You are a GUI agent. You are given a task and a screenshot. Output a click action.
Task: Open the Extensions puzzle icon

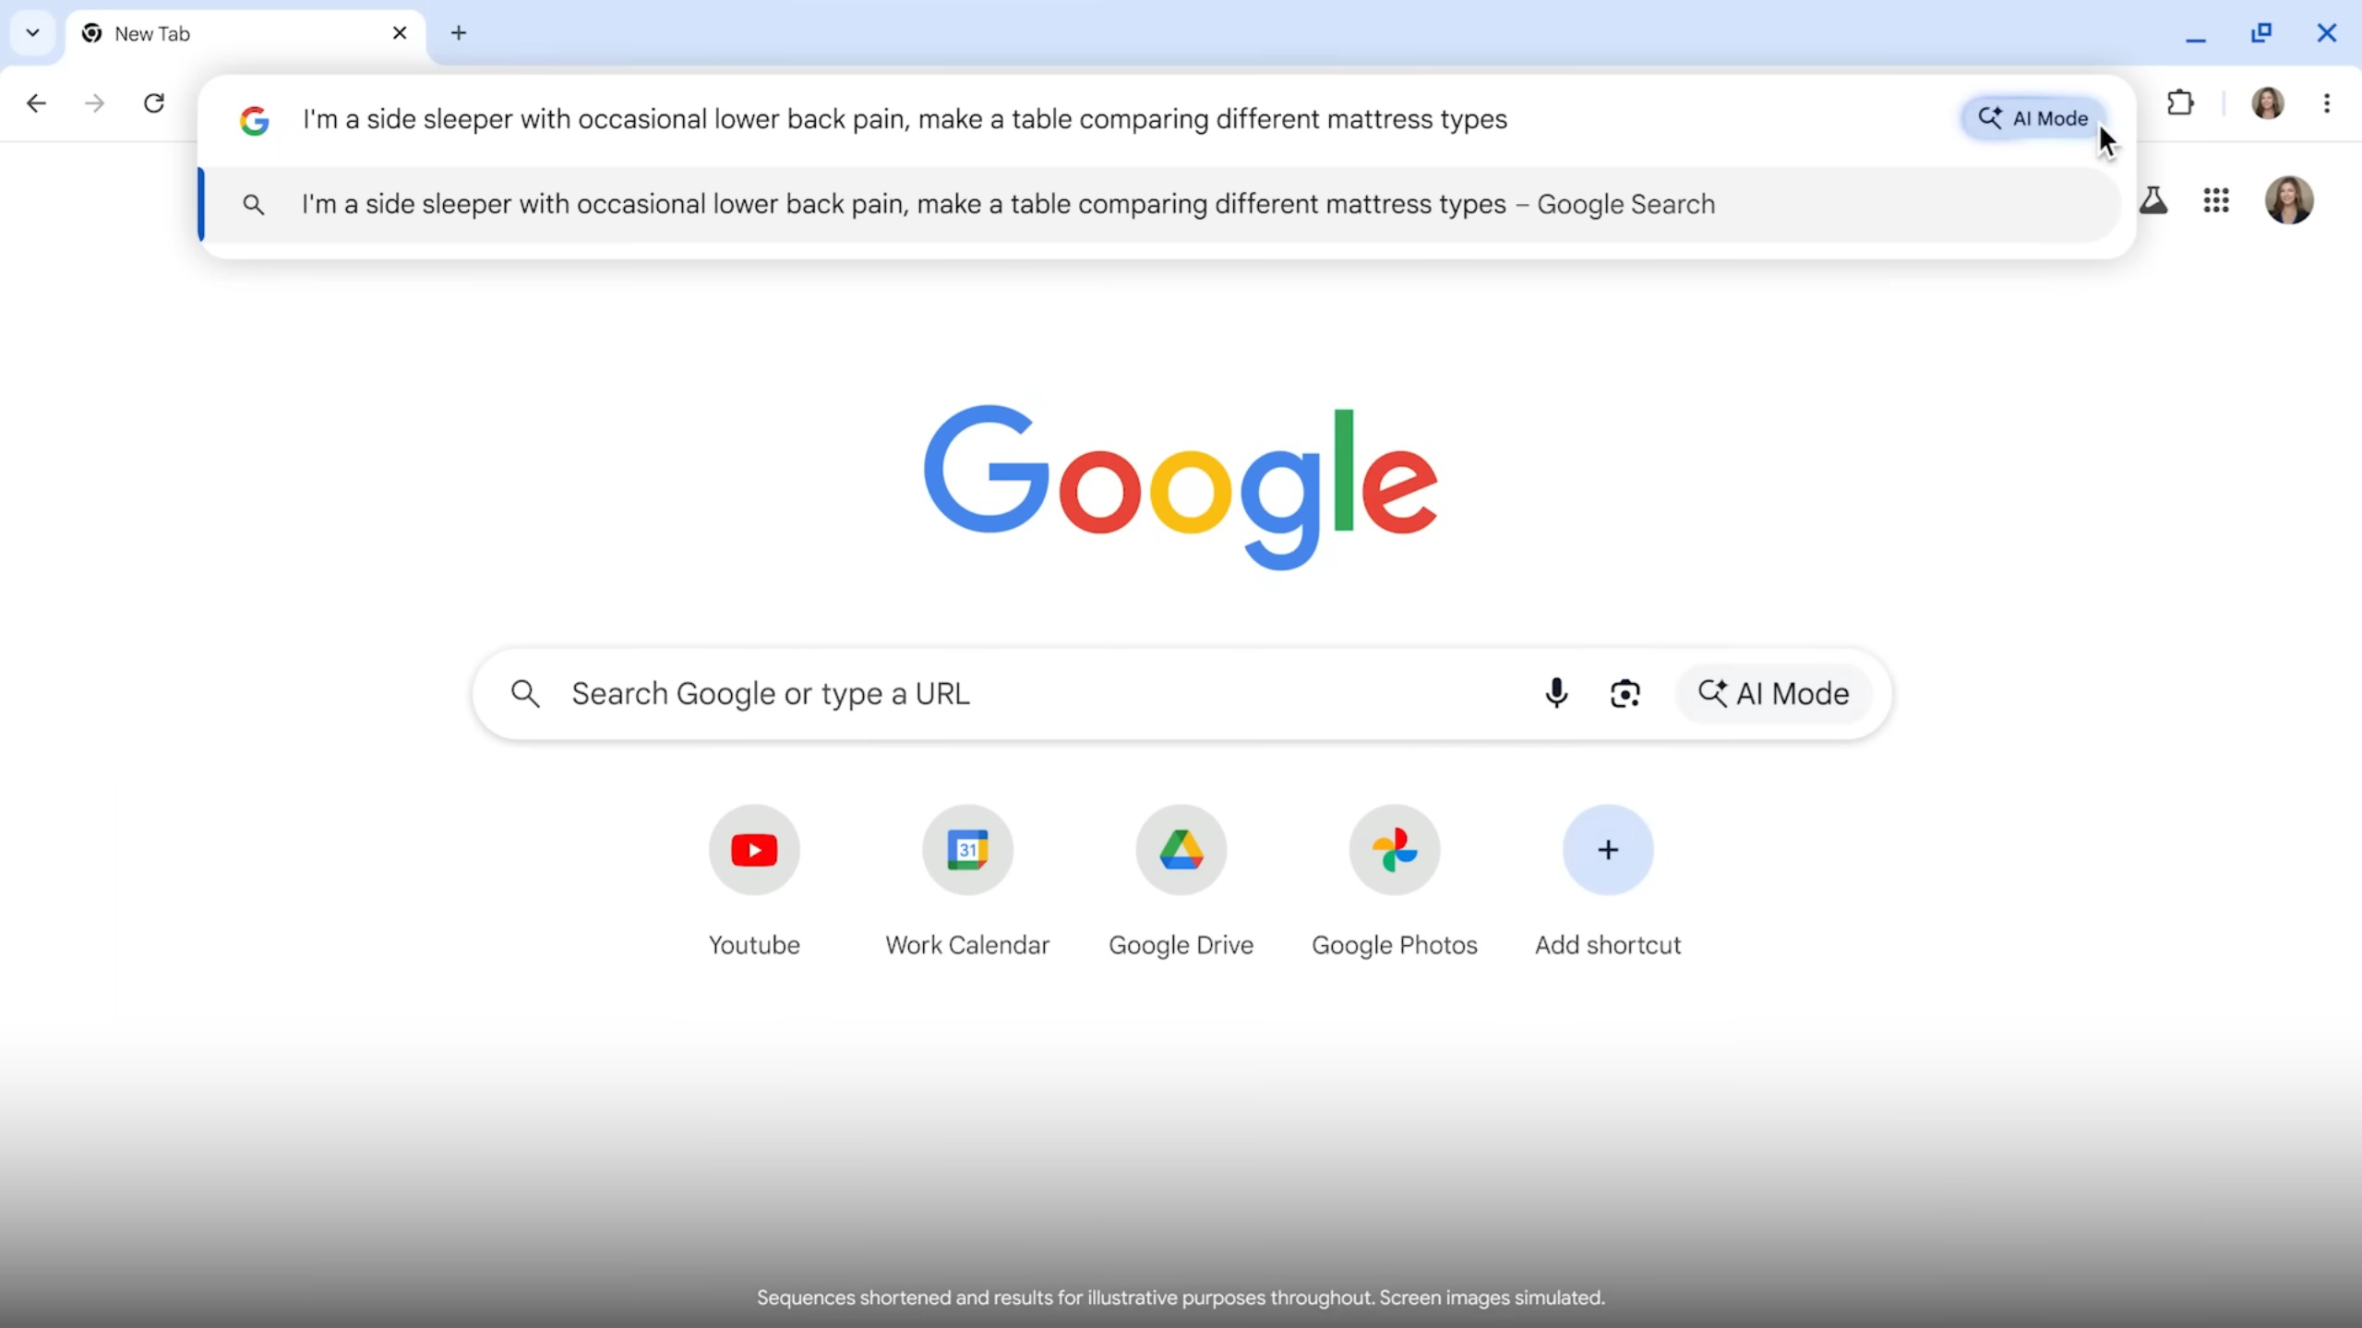click(x=2180, y=102)
